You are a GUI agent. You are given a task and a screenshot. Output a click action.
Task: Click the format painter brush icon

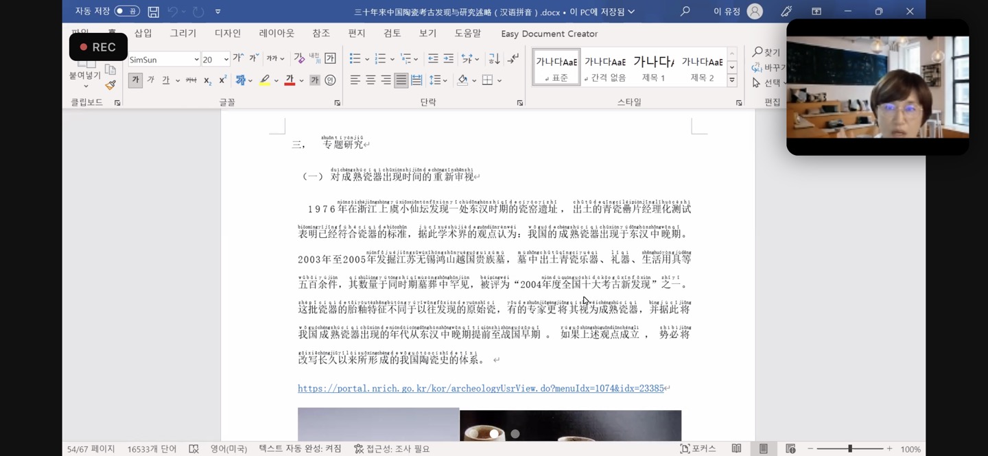(x=110, y=85)
